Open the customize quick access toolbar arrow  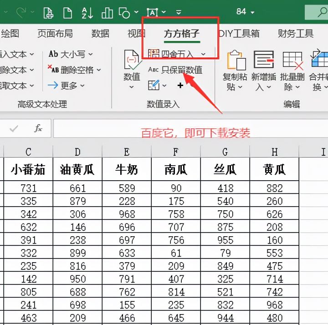pyautogui.click(x=179, y=12)
